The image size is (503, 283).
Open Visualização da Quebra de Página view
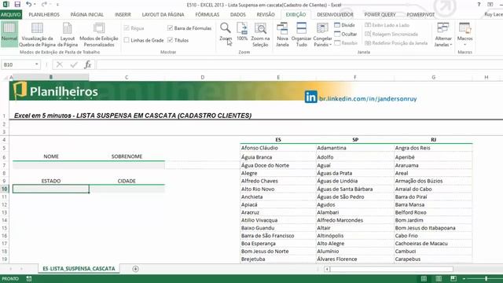[x=37, y=35]
